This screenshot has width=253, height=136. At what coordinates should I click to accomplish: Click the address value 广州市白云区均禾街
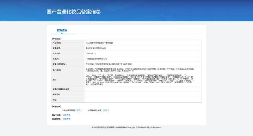point(109,64)
